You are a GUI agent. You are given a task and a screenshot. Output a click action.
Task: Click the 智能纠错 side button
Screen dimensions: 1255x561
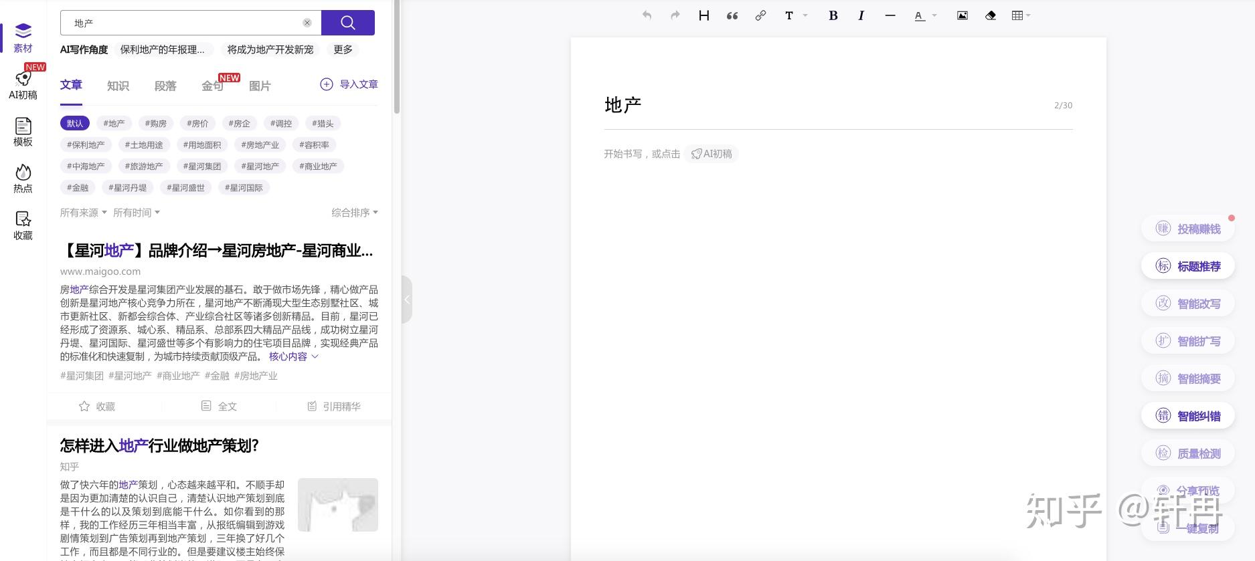[1188, 416]
